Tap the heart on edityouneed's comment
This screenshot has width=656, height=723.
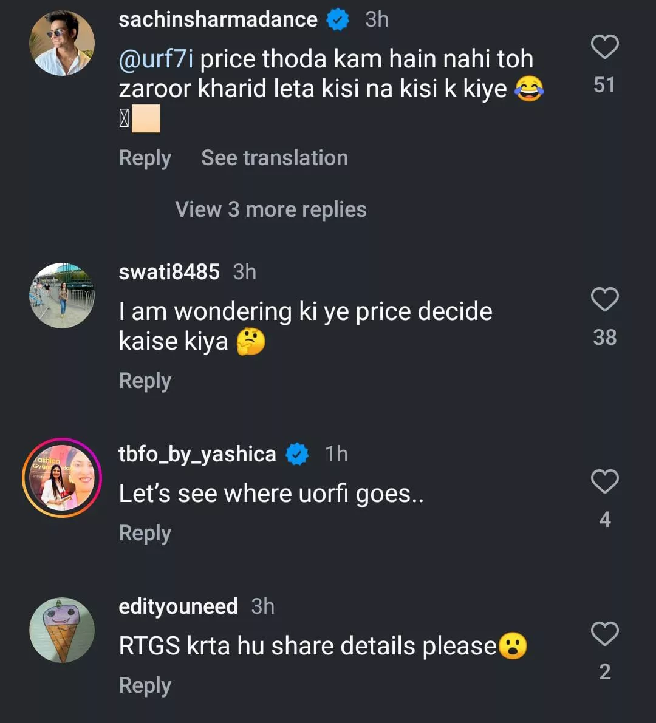click(604, 634)
